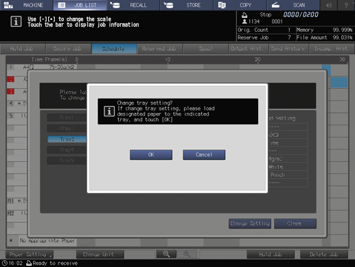Click the zoom out magnifier icon
This screenshot has height=267, width=355.
[166, 254]
